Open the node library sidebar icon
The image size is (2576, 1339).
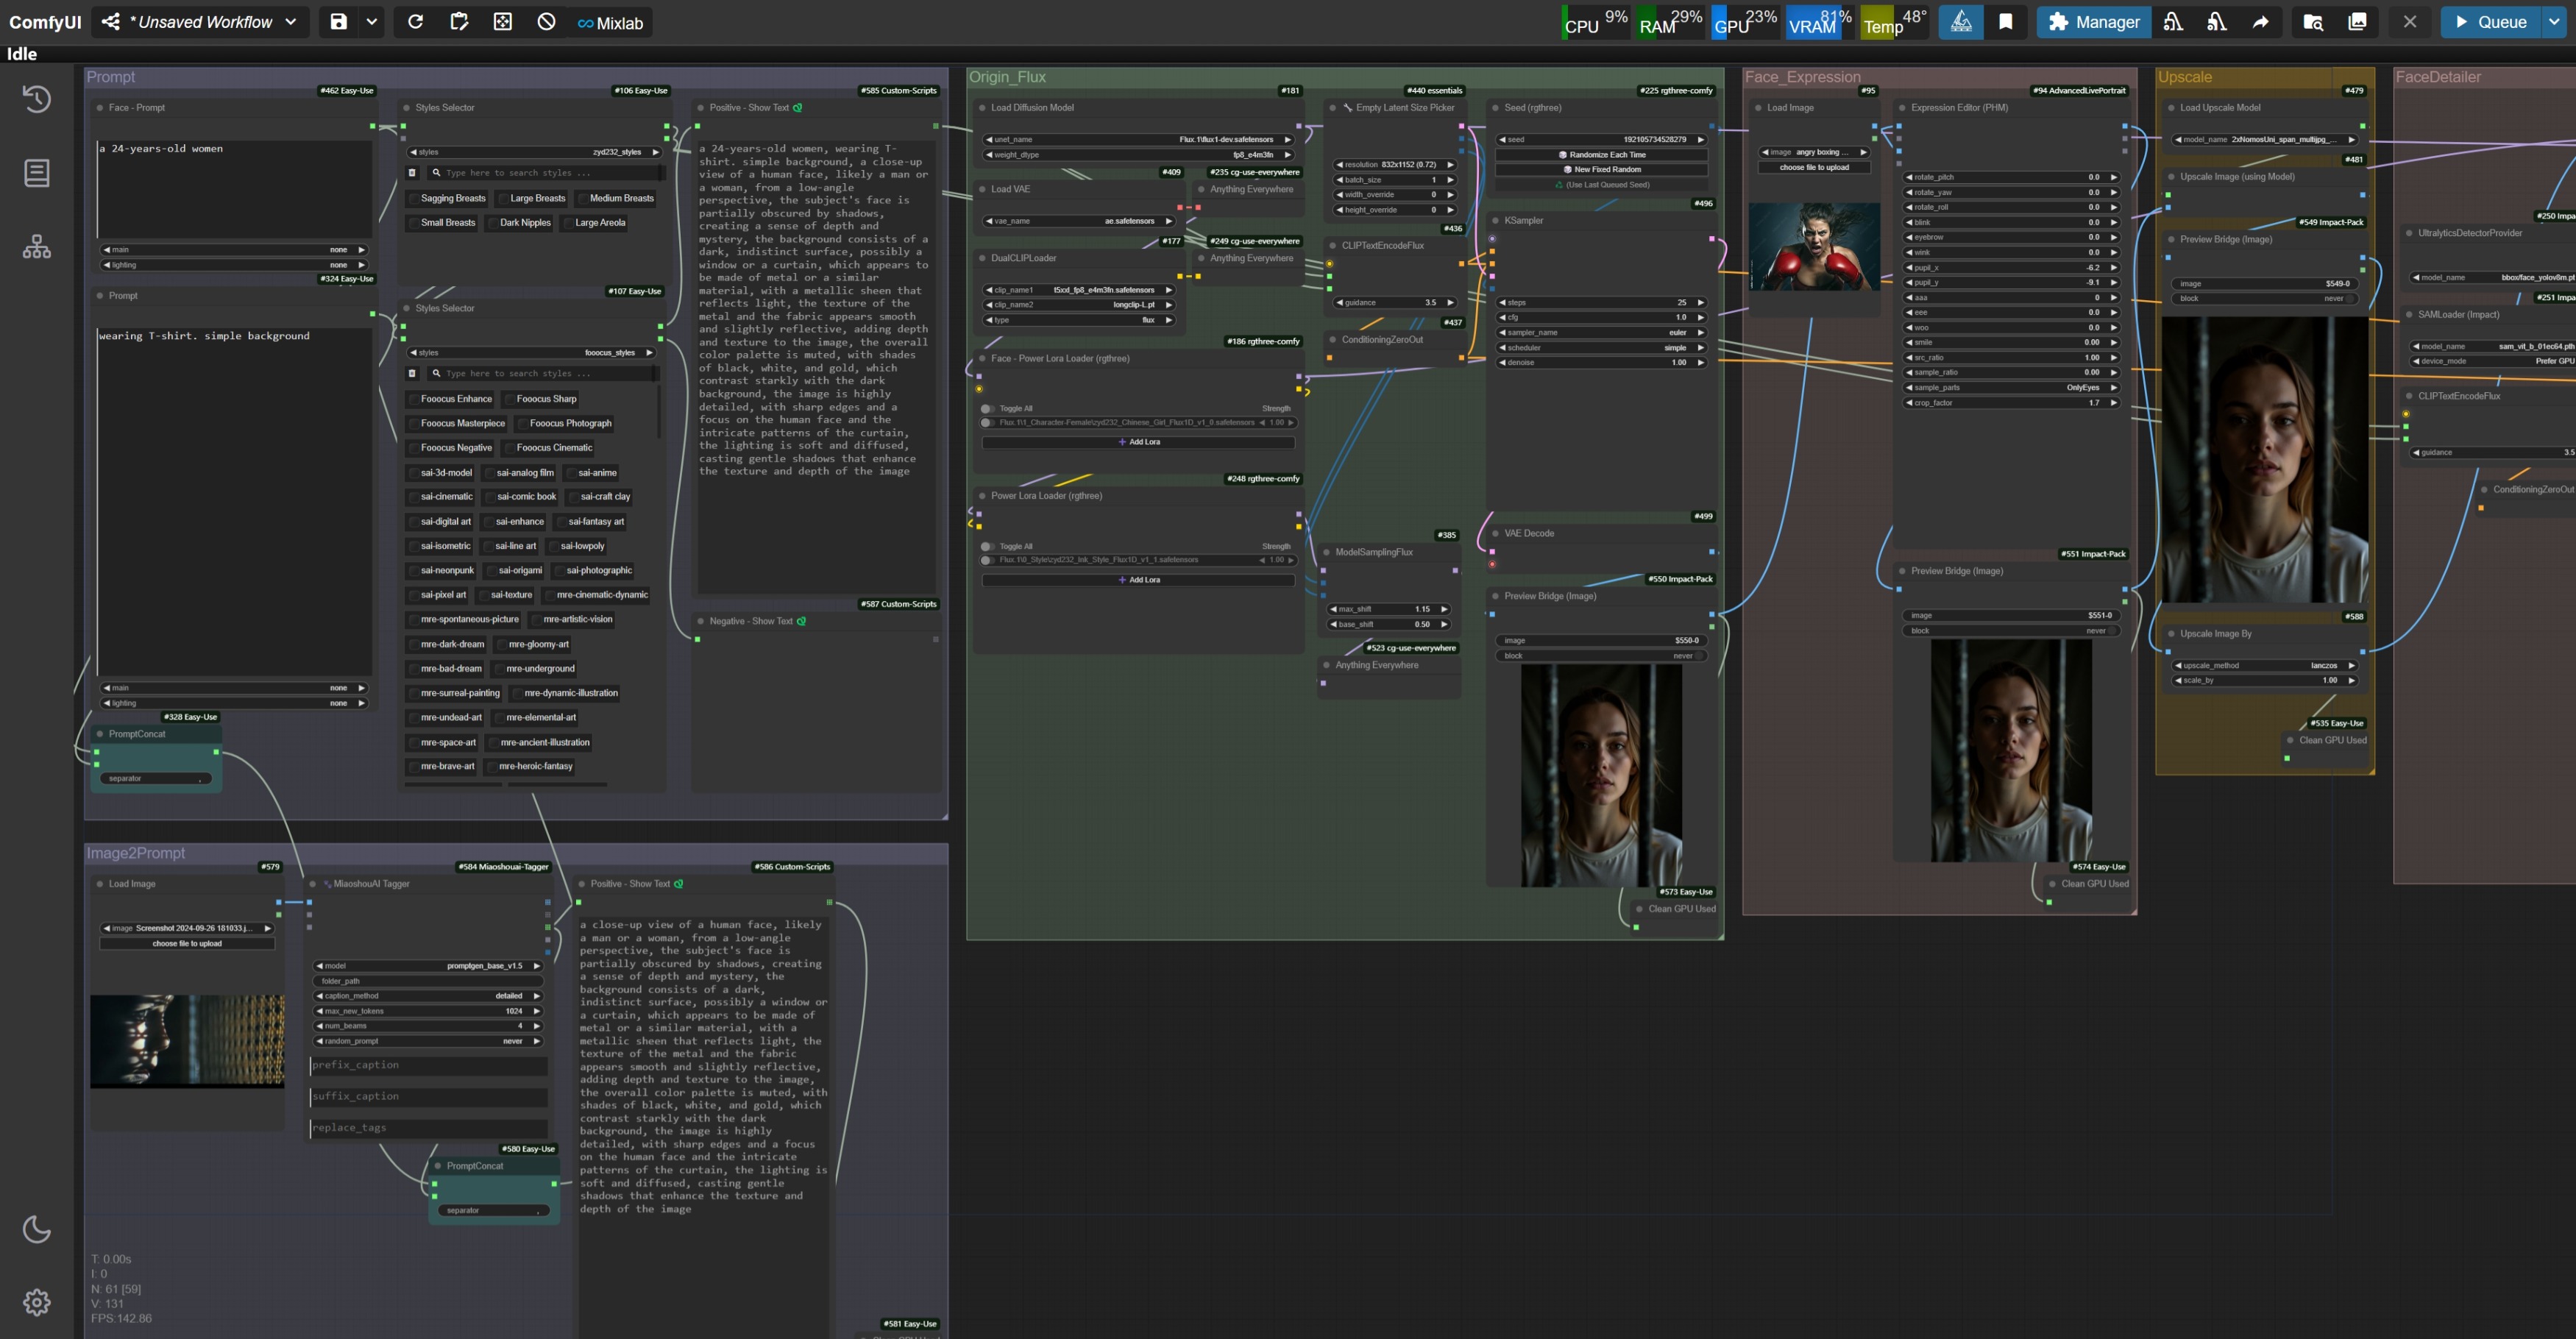tap(37, 173)
